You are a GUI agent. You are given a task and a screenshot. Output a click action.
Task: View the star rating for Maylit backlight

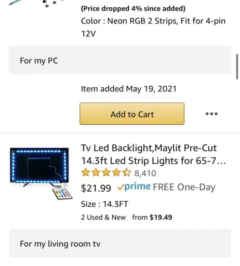pyautogui.click(x=106, y=172)
